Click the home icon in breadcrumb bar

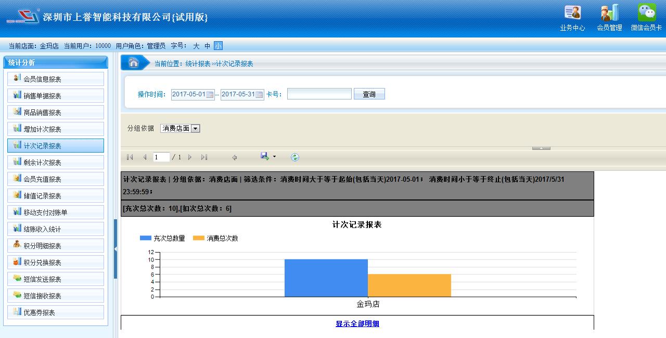click(x=134, y=63)
